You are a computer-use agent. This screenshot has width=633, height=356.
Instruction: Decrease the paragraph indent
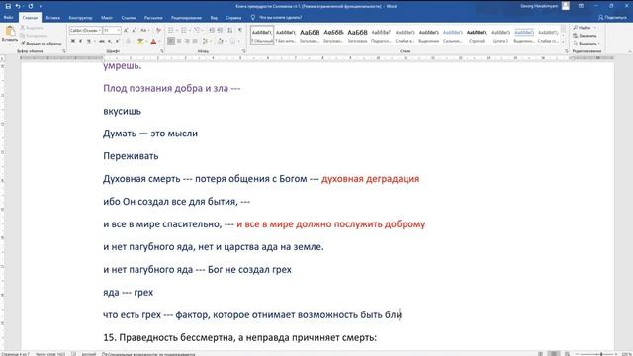212,31
